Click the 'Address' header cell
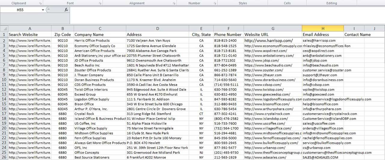Viewport: 385px width, 160px height. click(x=158, y=35)
